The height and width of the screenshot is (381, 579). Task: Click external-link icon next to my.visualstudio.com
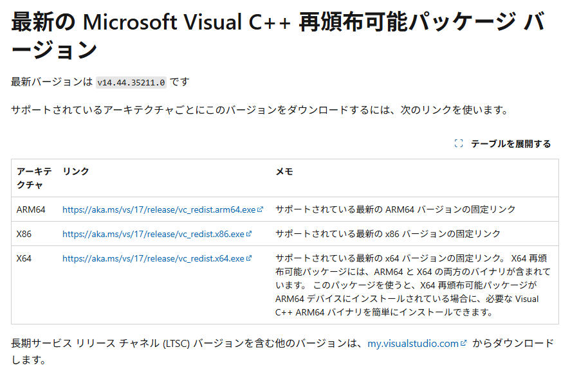pyautogui.click(x=463, y=344)
